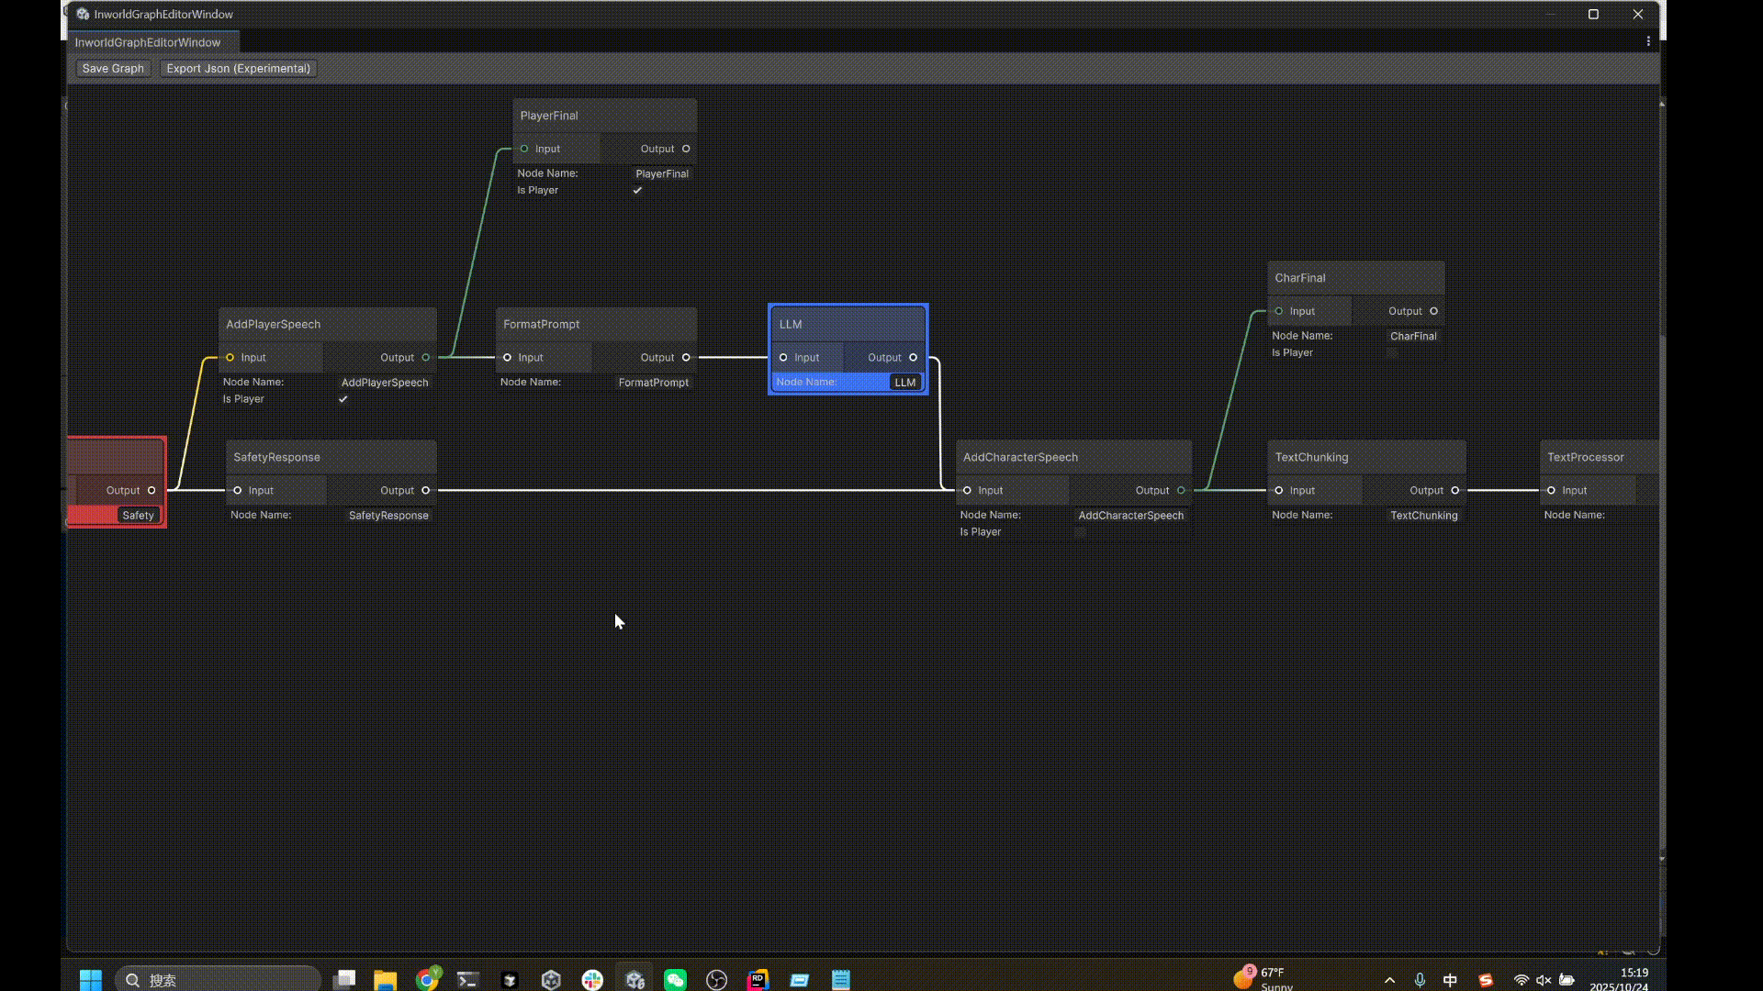Click the LLM Node Name field
Viewport: 1763px width, 991px height.
pyautogui.click(x=904, y=383)
